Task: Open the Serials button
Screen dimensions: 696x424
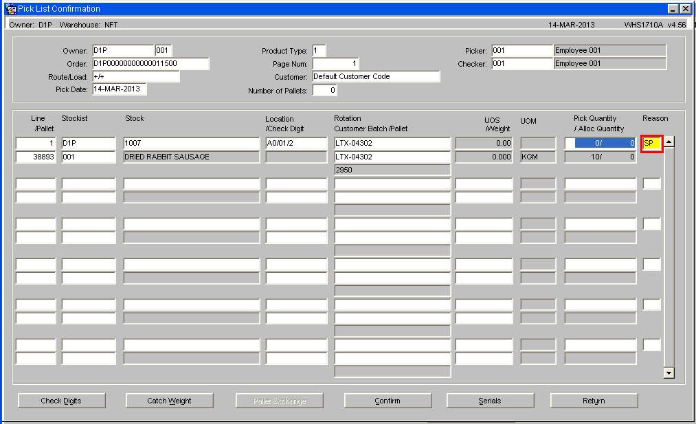Action: point(490,401)
